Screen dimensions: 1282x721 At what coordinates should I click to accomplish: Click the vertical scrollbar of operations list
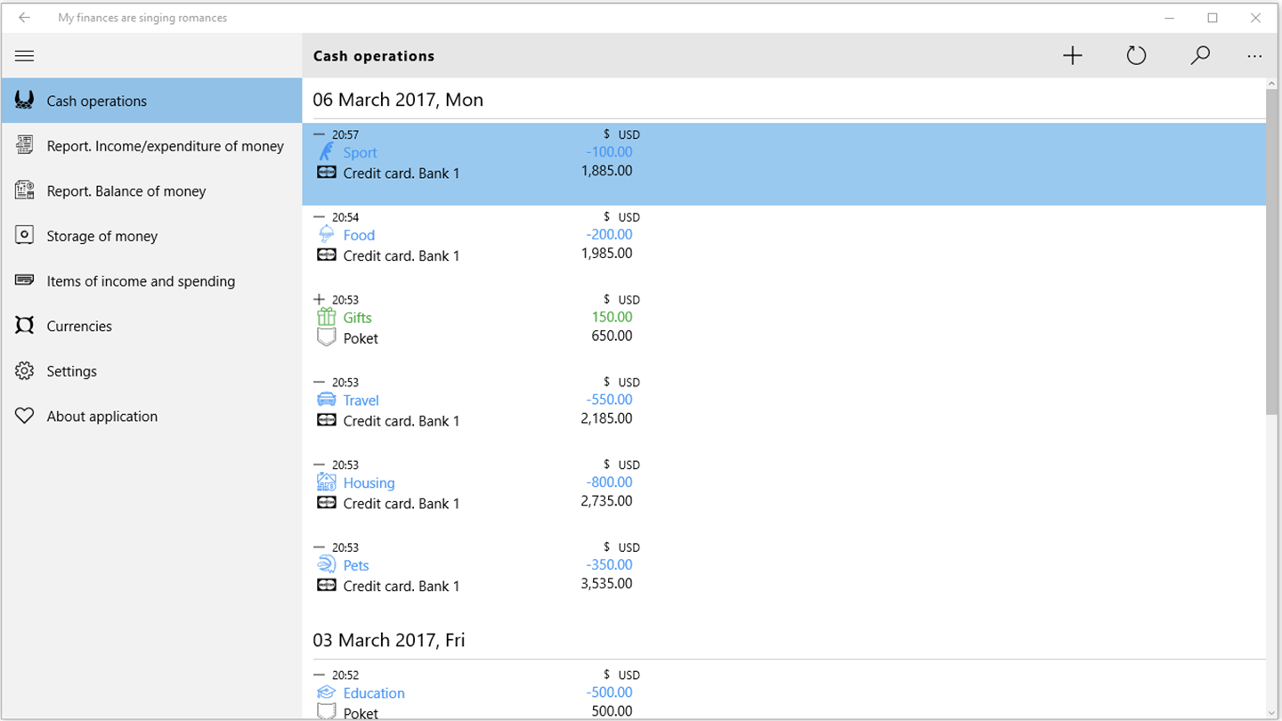[x=1271, y=249]
